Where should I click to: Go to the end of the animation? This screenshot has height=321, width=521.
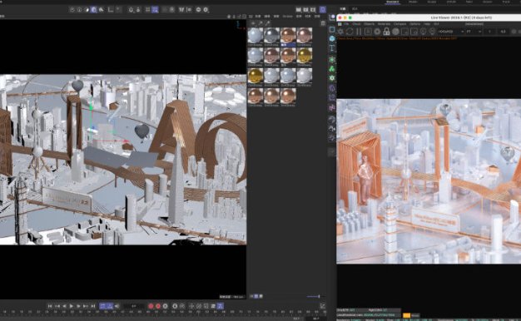(x=93, y=306)
